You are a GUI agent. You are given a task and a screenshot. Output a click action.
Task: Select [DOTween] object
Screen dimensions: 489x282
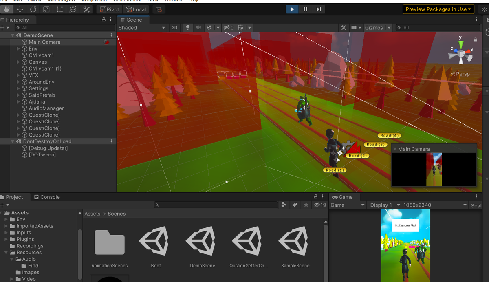(x=42, y=155)
